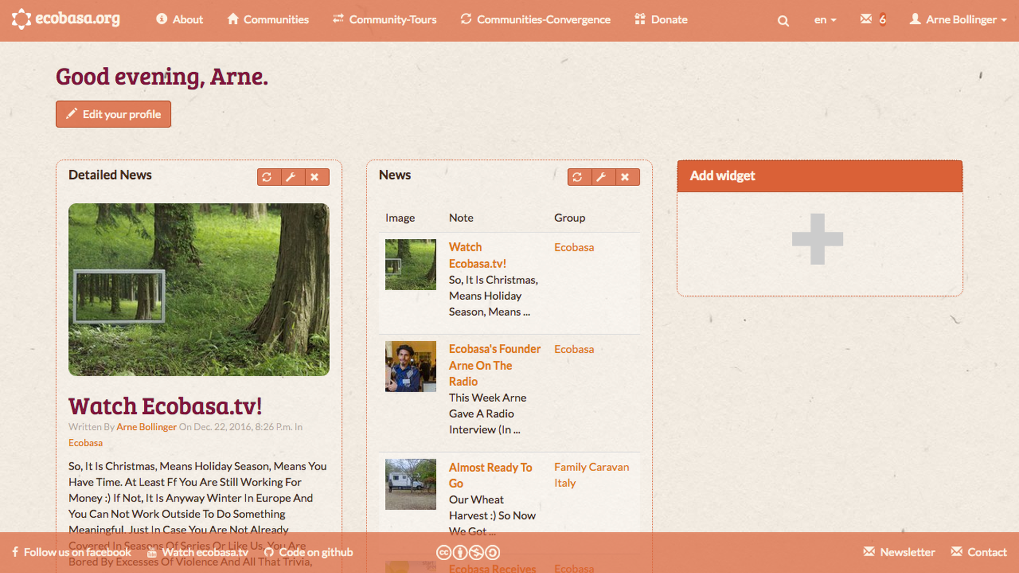Viewport: 1019px width, 573px height.
Task: Open Watch Ecobasa.tv! headline in Detailed News
Action: (165, 406)
